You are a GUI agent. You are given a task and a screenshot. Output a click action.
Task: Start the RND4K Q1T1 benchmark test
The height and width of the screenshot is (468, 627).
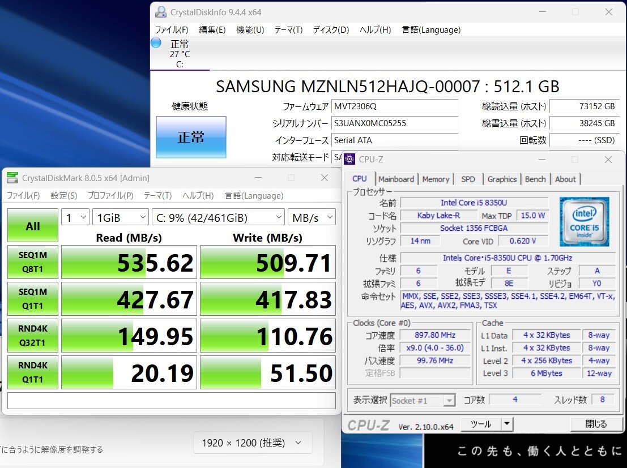click(x=33, y=372)
